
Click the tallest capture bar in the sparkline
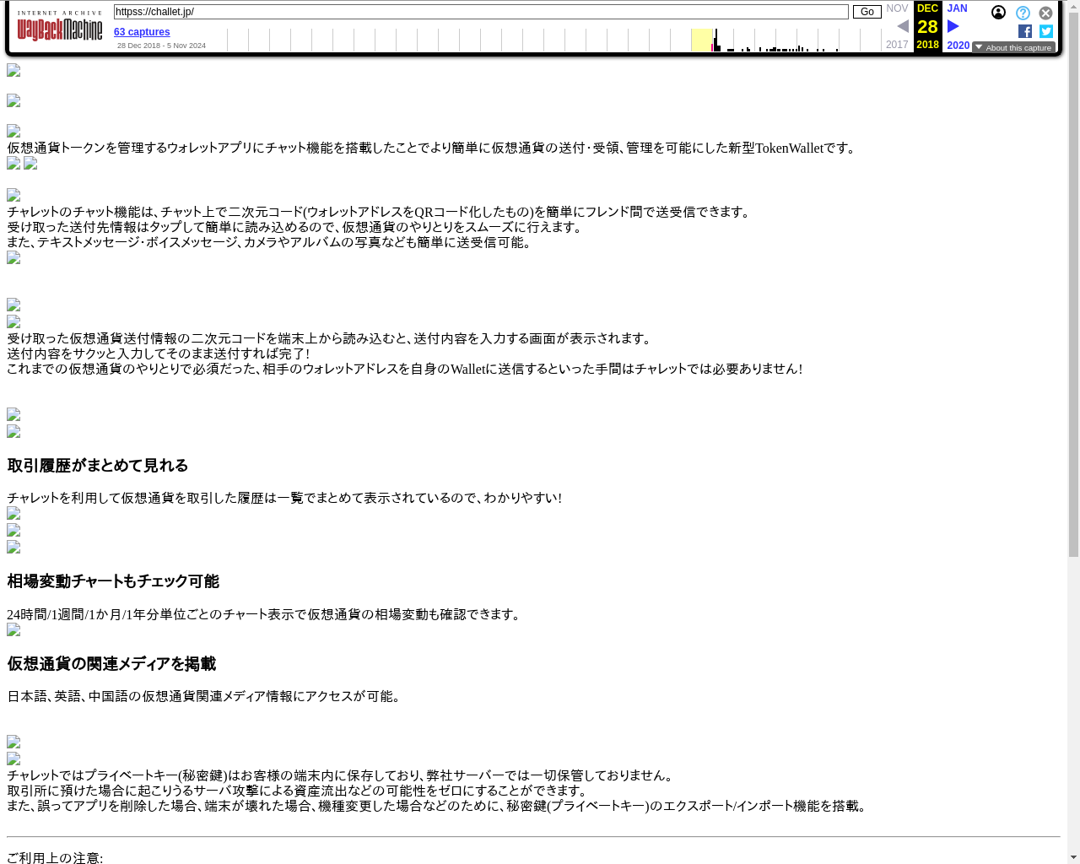click(x=715, y=40)
